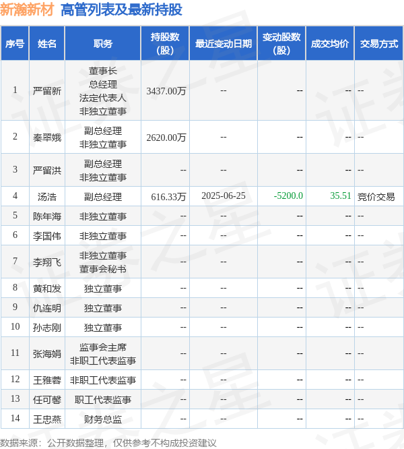Click 非独立董事 in 陈年海's row
Image resolution: width=404 pixels, height=449 pixels.
pos(103,216)
